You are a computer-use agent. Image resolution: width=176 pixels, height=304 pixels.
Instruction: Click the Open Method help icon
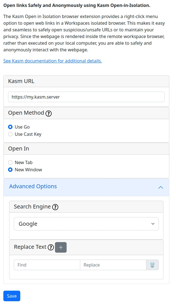click(x=49, y=113)
